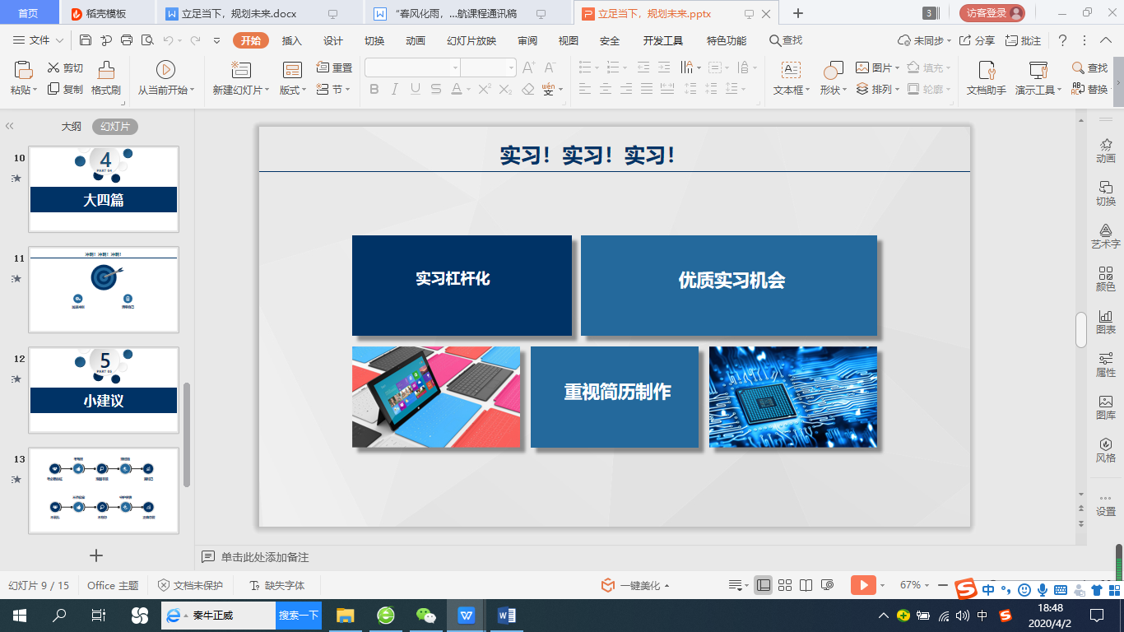The height and width of the screenshot is (632, 1124).
Task: Open the Review (审阅) ribbon tab
Action: pyautogui.click(x=527, y=40)
